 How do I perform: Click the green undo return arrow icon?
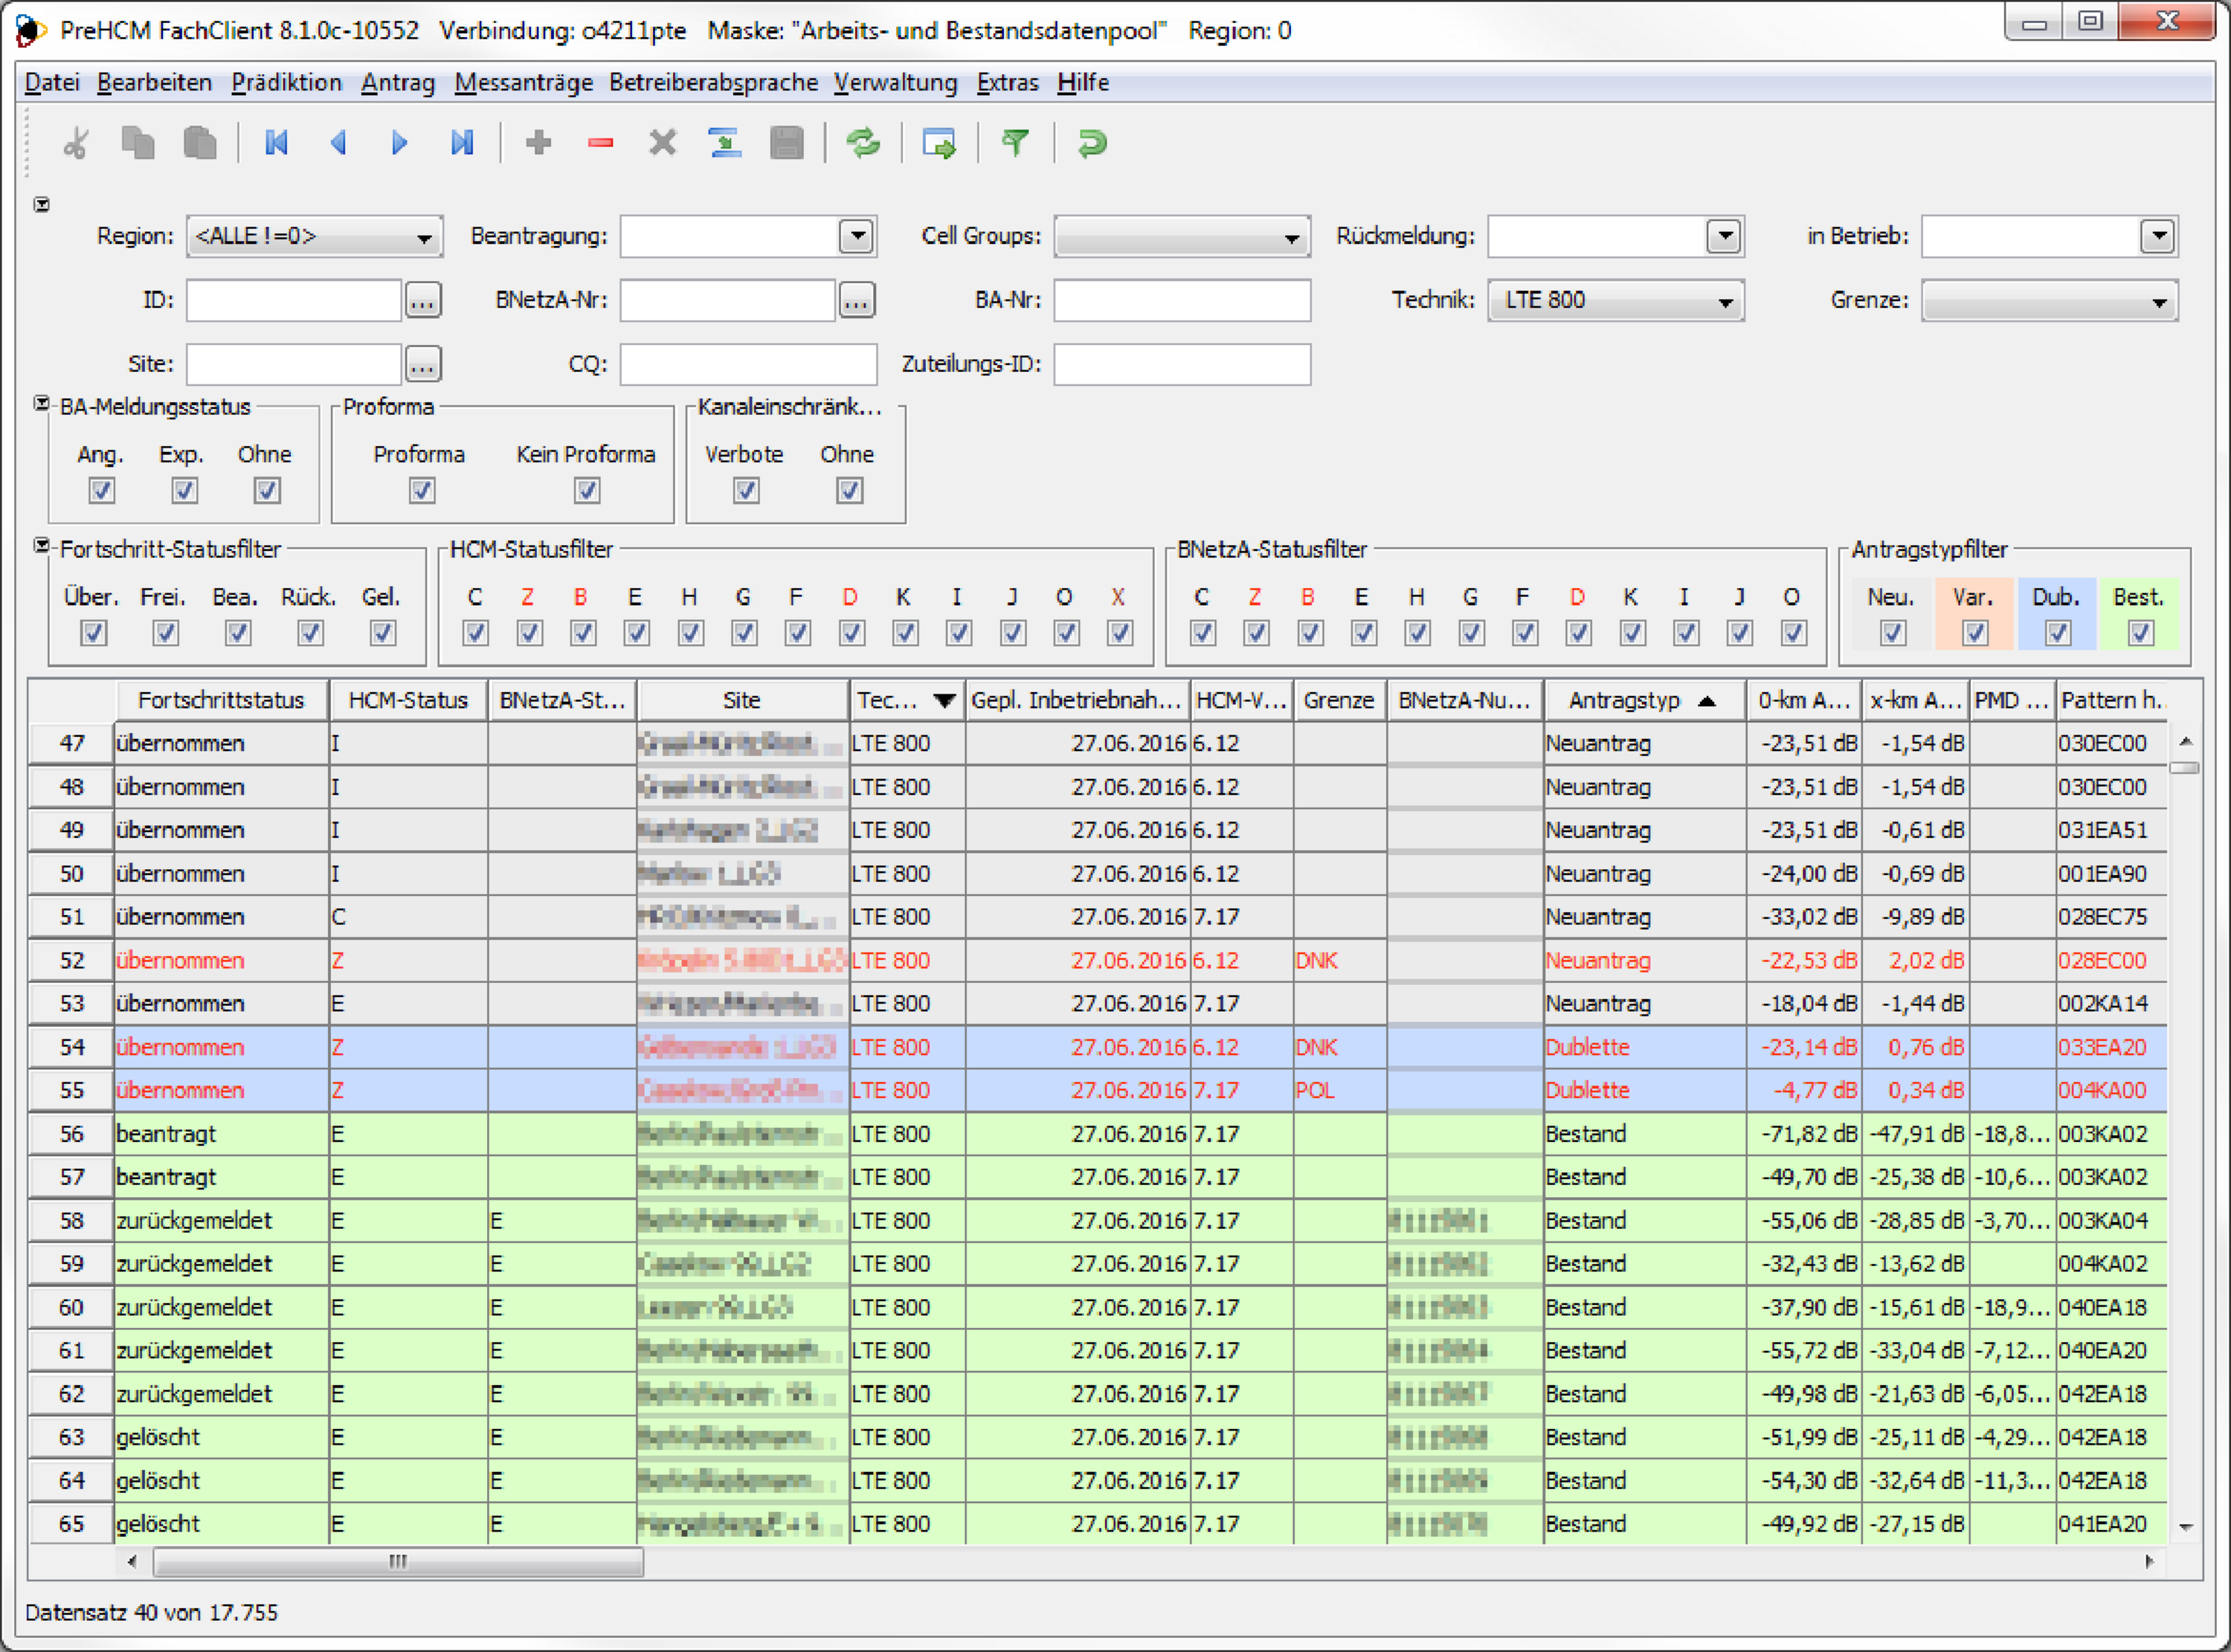[1091, 143]
